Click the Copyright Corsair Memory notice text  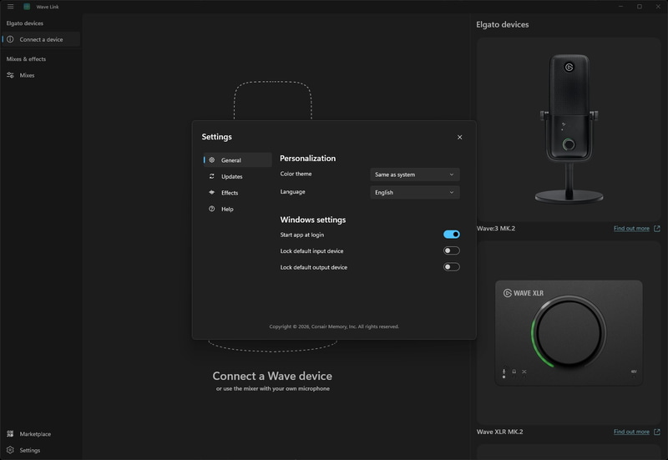pos(334,326)
